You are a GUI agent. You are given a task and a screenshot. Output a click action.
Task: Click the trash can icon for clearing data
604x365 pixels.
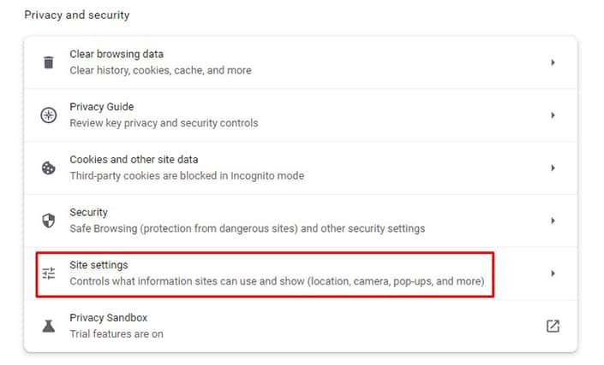click(x=49, y=62)
